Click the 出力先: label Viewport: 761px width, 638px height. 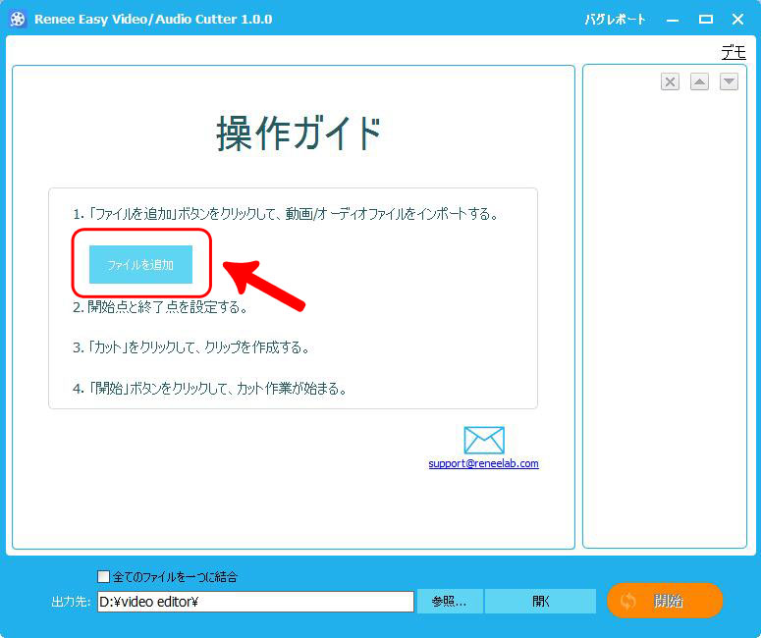point(71,602)
